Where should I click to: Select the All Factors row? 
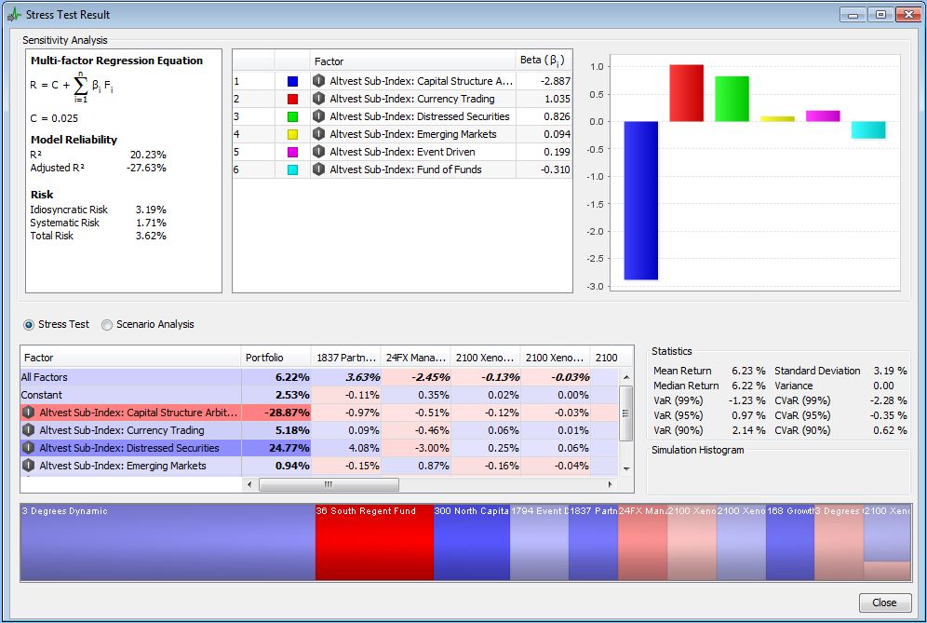pos(319,377)
